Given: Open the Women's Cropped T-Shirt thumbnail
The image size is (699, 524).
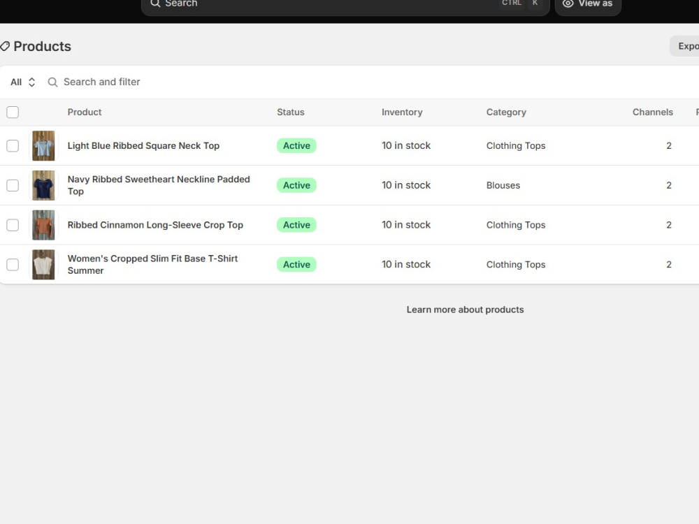Looking at the screenshot, I should pyautogui.click(x=43, y=265).
